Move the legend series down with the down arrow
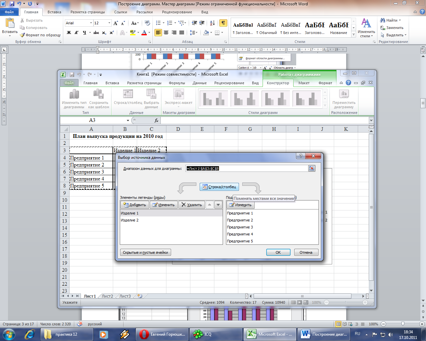Image resolution: width=426 pixels, height=341 pixels. tap(218, 205)
